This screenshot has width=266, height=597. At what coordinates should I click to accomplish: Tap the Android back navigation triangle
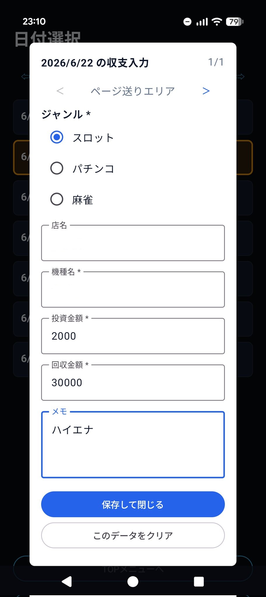[67, 581]
